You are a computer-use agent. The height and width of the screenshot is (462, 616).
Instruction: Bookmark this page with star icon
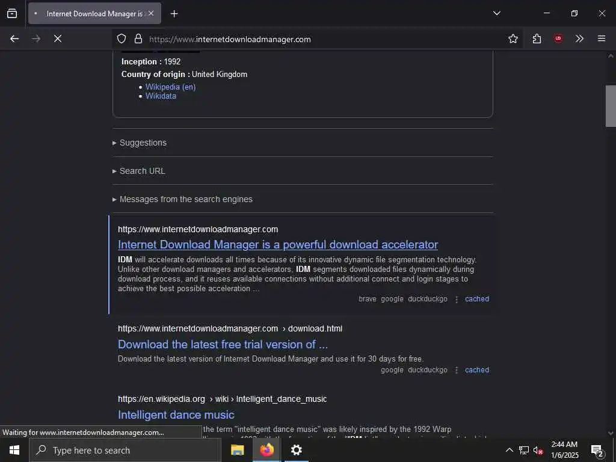(x=513, y=38)
